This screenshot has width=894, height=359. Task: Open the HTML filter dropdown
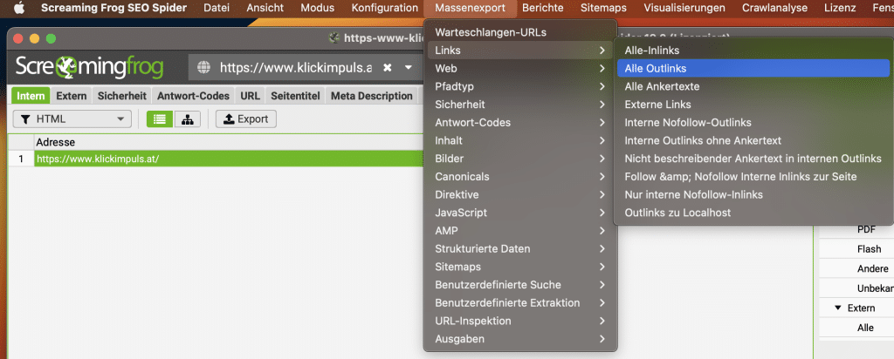tap(72, 119)
